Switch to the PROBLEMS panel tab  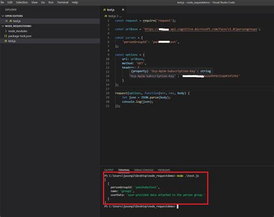pos(164,170)
